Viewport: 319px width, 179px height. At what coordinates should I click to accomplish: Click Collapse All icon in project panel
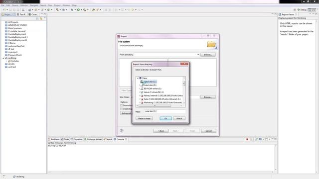(37, 18)
